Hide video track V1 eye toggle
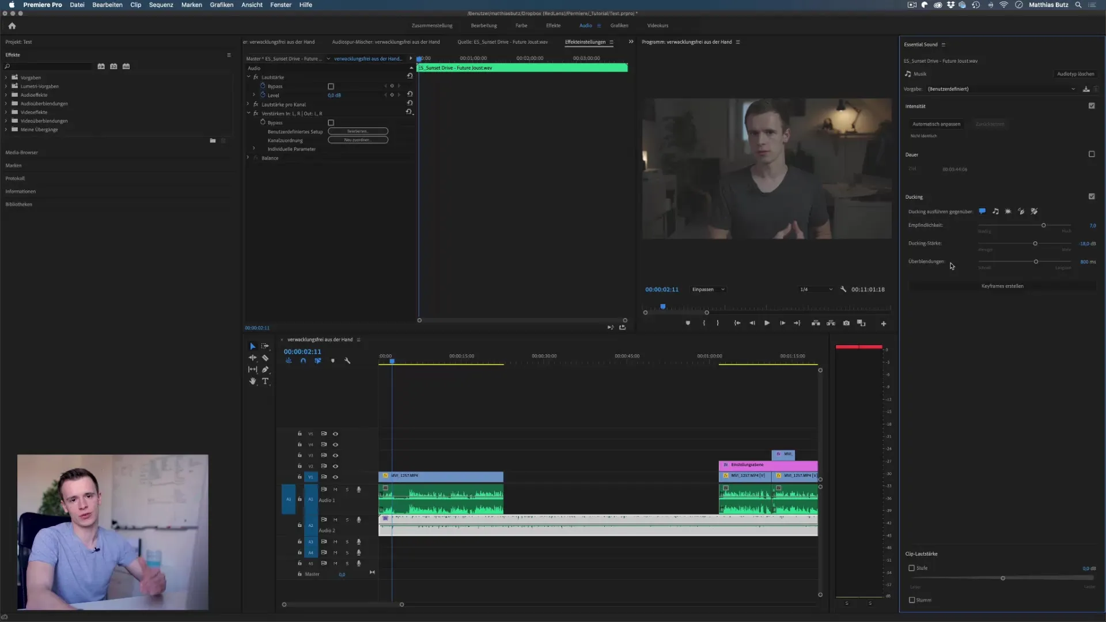Screen dimensions: 1106x622 click(x=335, y=477)
